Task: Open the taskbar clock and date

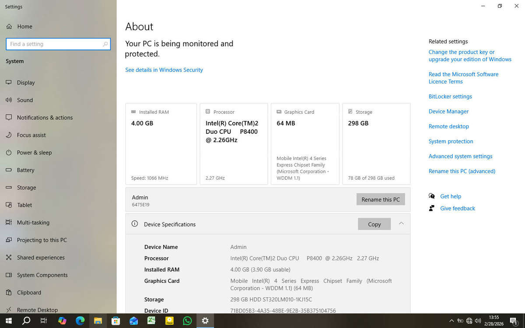Action: pyautogui.click(x=493, y=321)
